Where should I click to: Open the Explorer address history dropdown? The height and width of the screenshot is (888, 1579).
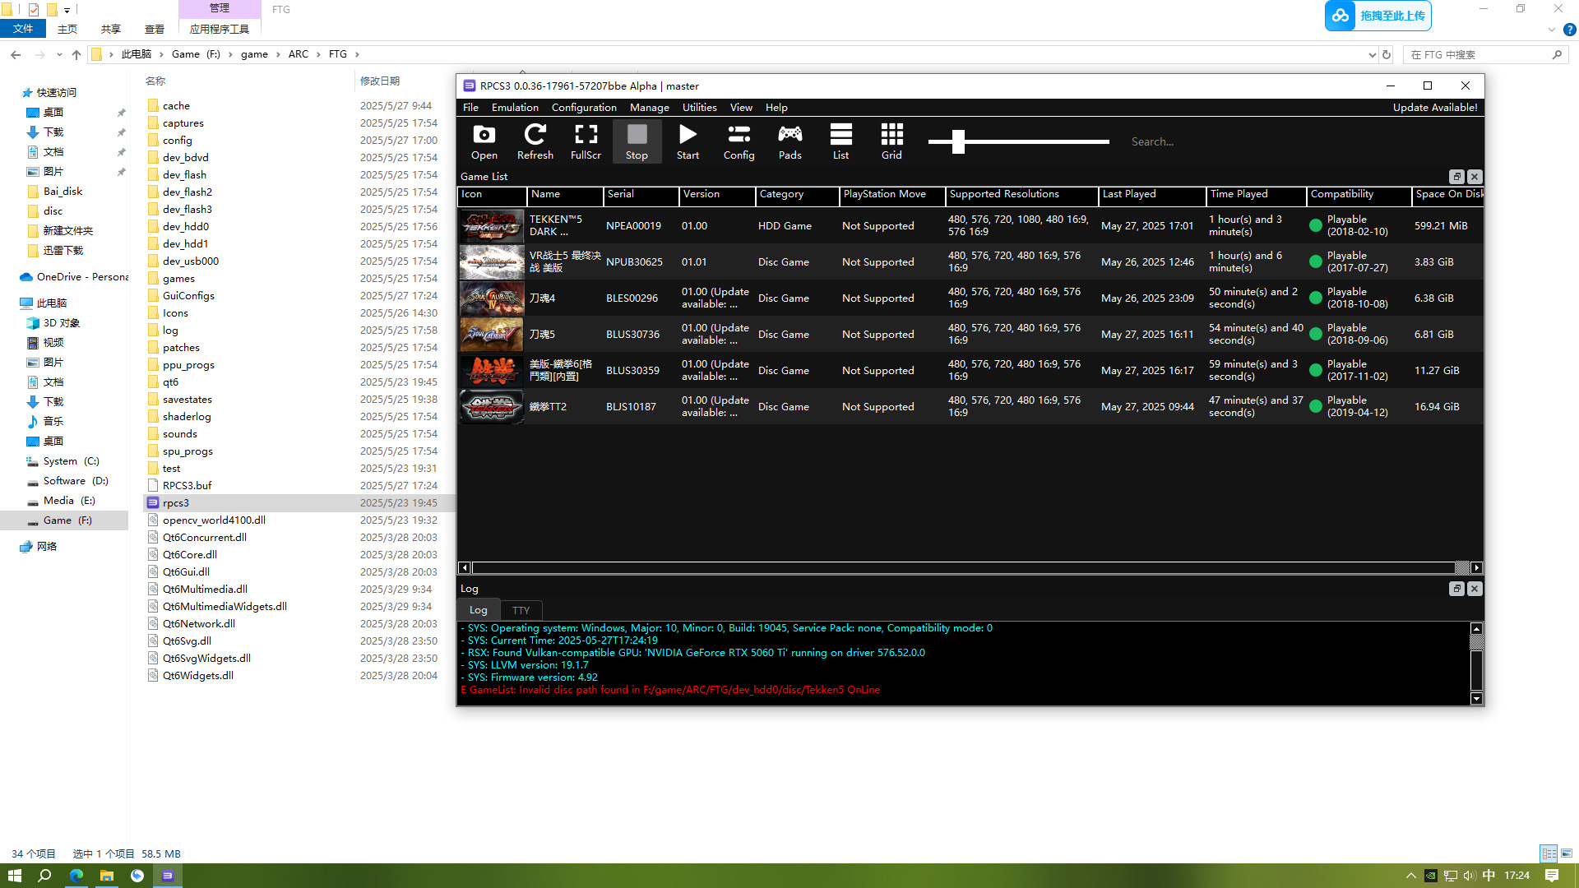pos(1372,55)
